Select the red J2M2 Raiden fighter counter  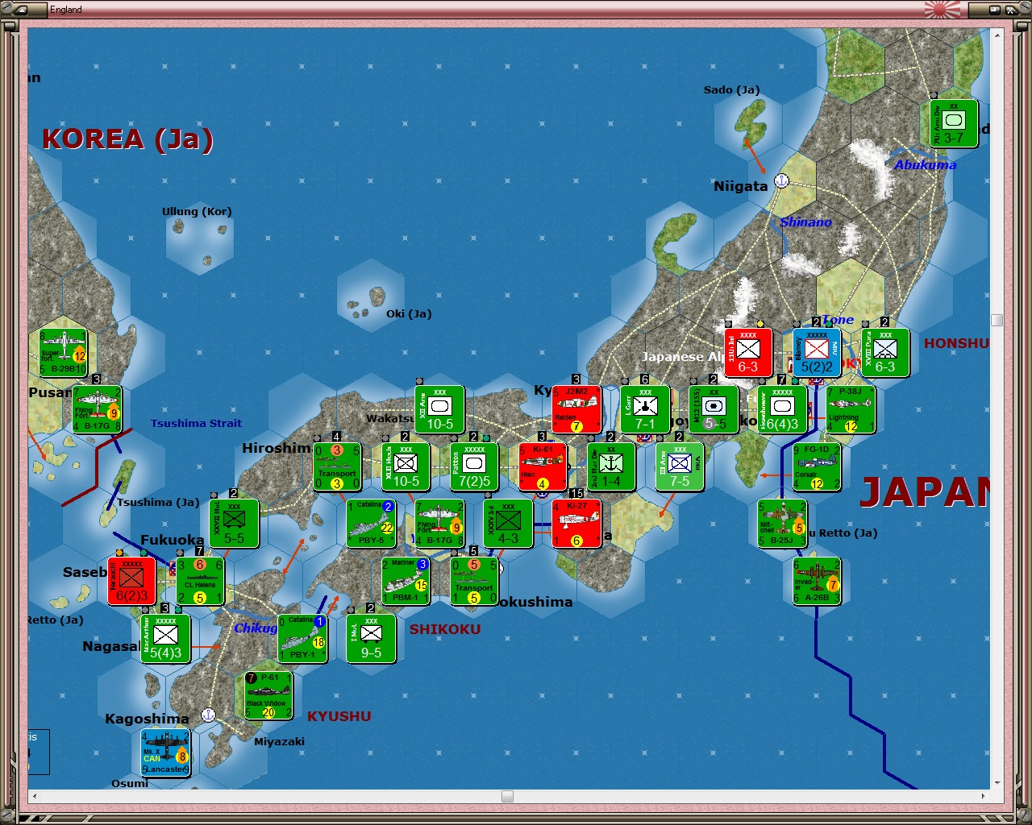(x=576, y=409)
